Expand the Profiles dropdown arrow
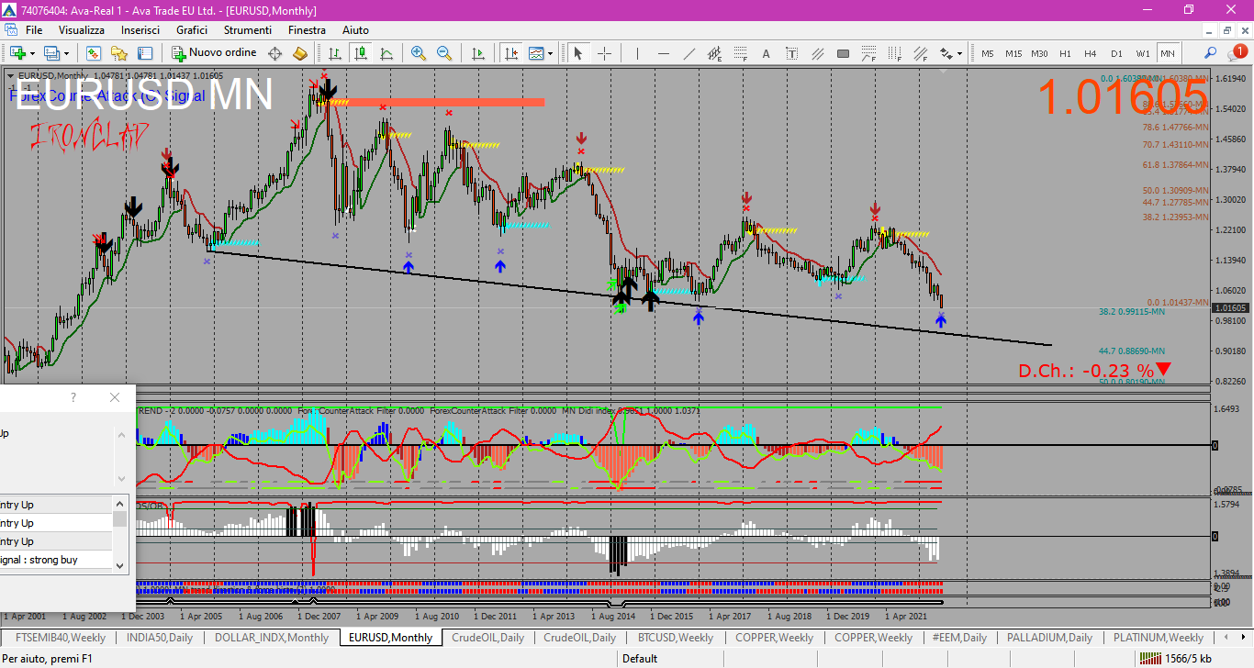1254x668 pixels. point(66,53)
